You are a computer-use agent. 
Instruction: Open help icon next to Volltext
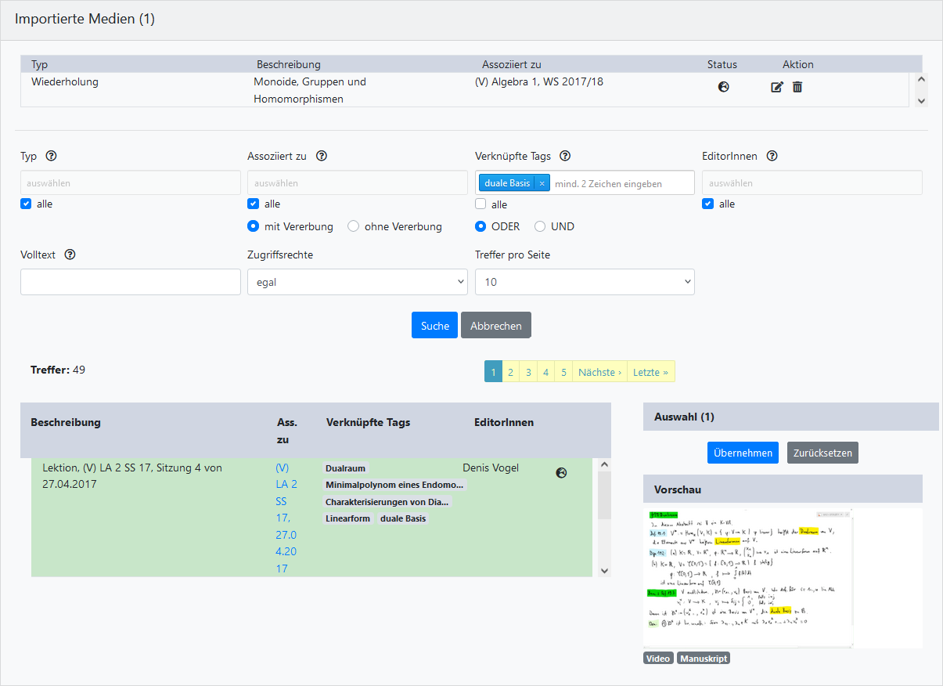click(70, 255)
